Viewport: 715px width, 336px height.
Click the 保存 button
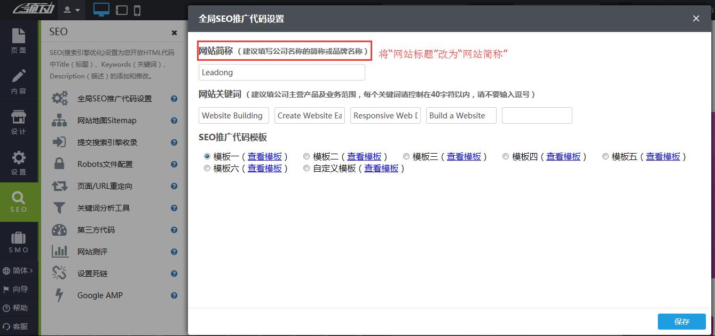point(682,322)
